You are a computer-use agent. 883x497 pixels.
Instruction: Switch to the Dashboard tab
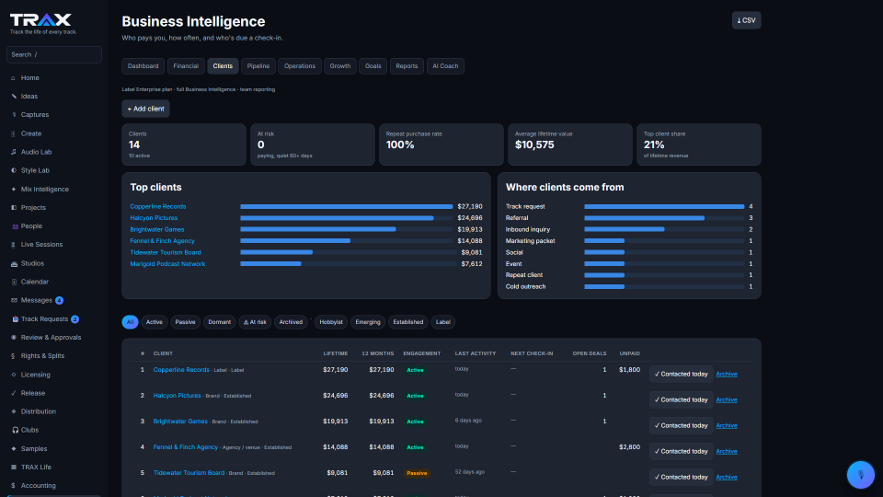[x=143, y=66]
